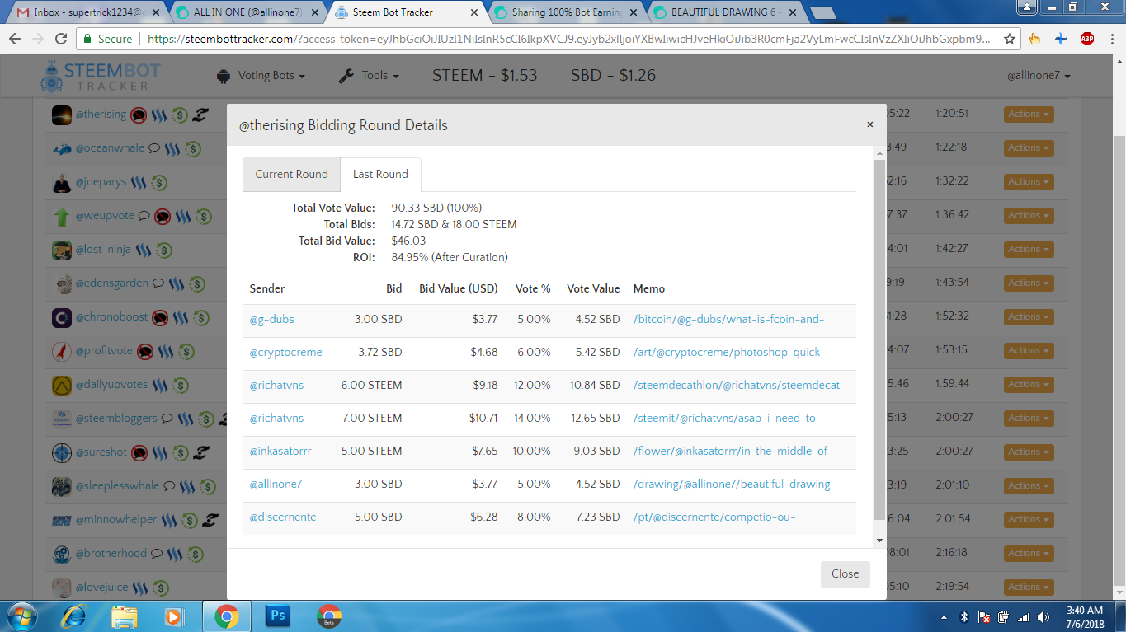
Task: Open the Tools dropdown menu
Action: coord(369,75)
